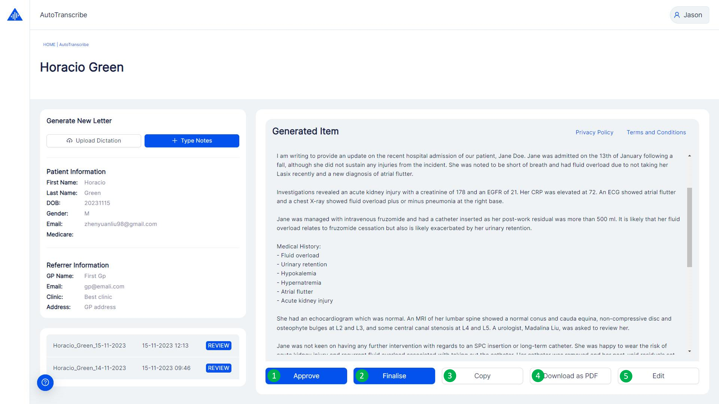Click the user icon next to Jason
The width and height of the screenshot is (719, 404).
click(x=677, y=15)
